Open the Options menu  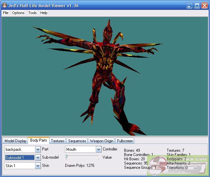coord(18,13)
